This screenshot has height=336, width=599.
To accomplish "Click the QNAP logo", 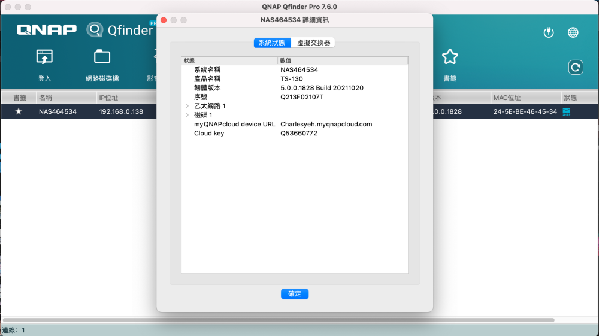I will click(46, 29).
